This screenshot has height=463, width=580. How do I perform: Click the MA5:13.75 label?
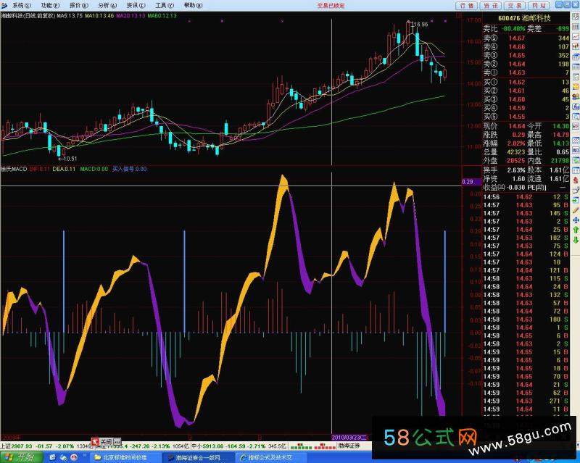(x=70, y=16)
